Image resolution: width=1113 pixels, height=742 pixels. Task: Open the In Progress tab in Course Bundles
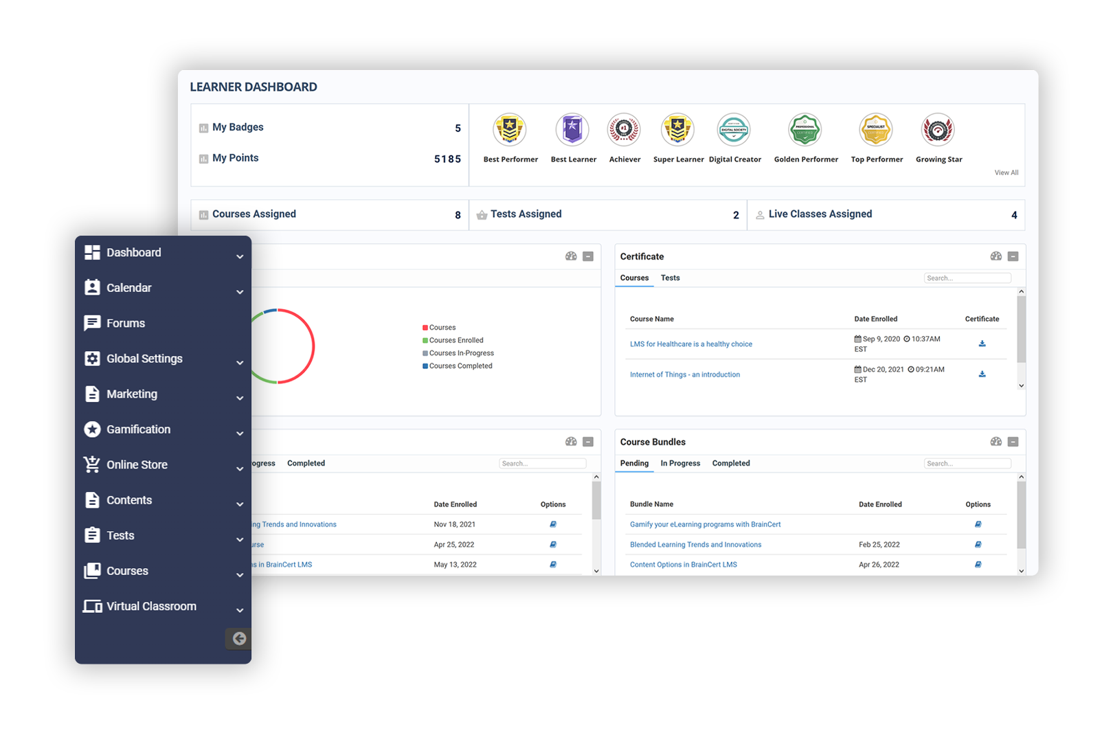coord(679,463)
